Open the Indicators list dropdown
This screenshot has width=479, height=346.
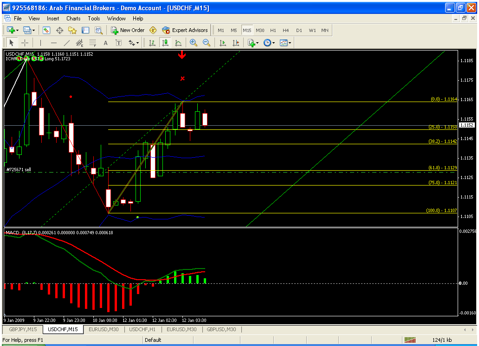click(x=257, y=43)
